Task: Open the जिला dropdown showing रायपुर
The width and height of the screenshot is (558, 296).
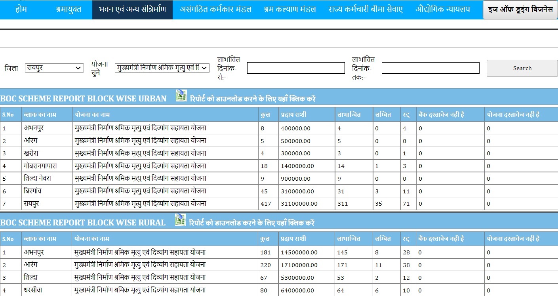Action: click(x=54, y=68)
